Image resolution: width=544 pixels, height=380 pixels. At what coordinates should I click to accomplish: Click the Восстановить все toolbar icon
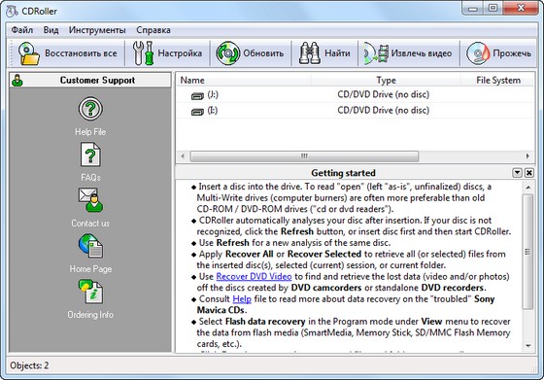tap(29, 53)
